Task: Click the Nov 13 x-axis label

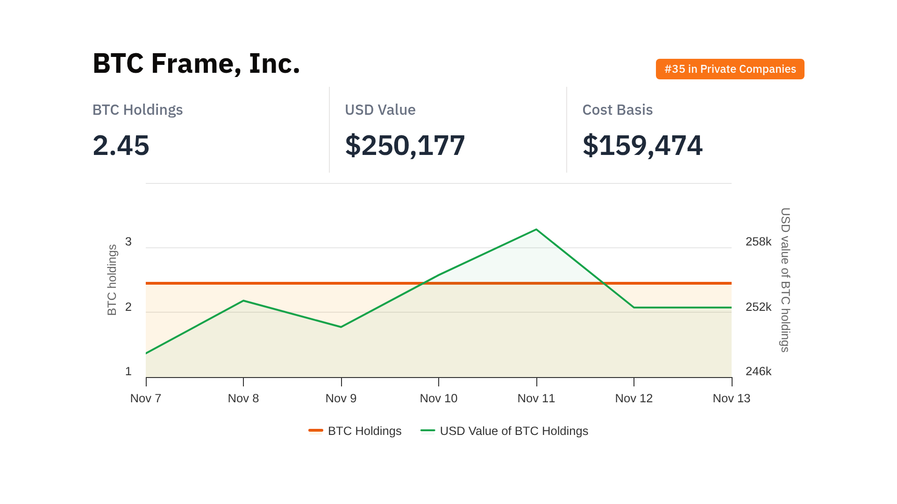Action: [731, 398]
